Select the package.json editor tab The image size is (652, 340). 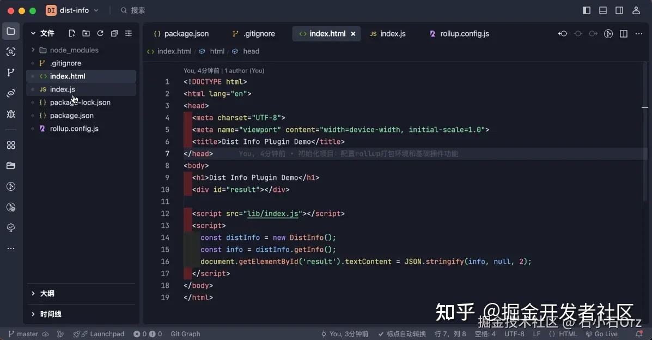tap(186, 33)
